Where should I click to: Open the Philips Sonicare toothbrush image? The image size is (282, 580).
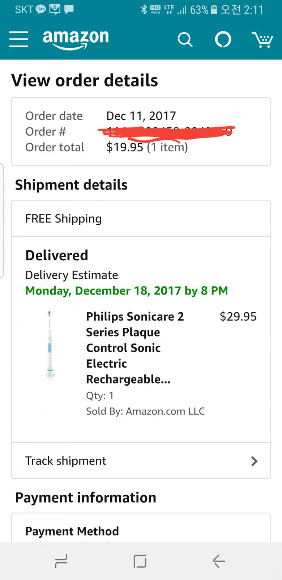tap(50, 344)
